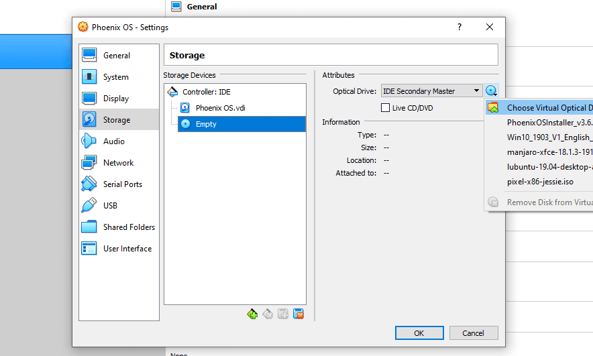The image size is (593, 356).
Task: Click the Network settings icon
Action: tap(89, 162)
